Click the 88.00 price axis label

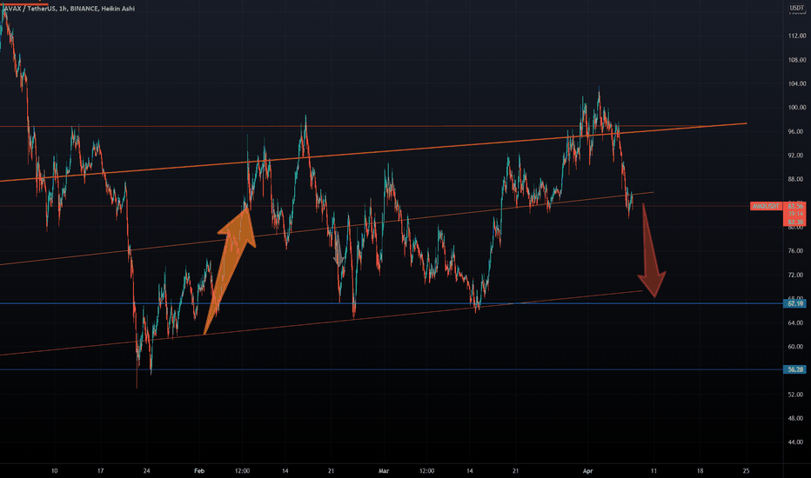(795, 179)
